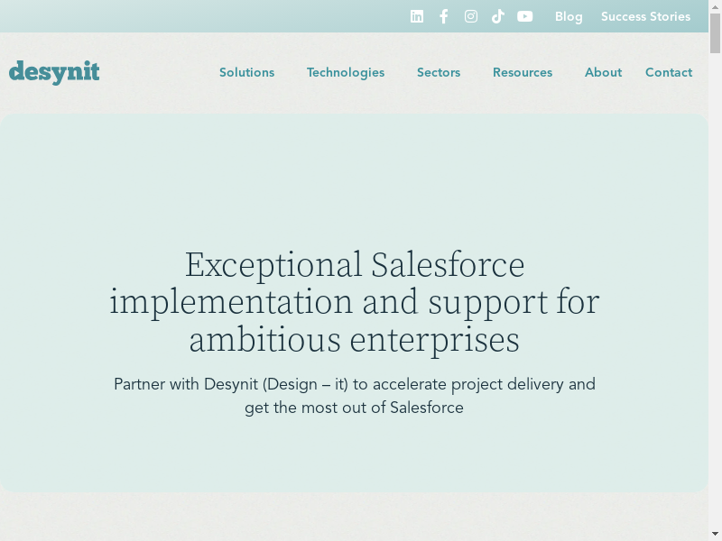Click the vertical scrollbar thumb

715,33
